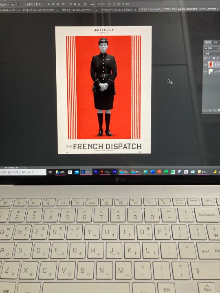Click the 3D video camera zoom icon
Screen dimensions: 220x293
coord(128,4)
